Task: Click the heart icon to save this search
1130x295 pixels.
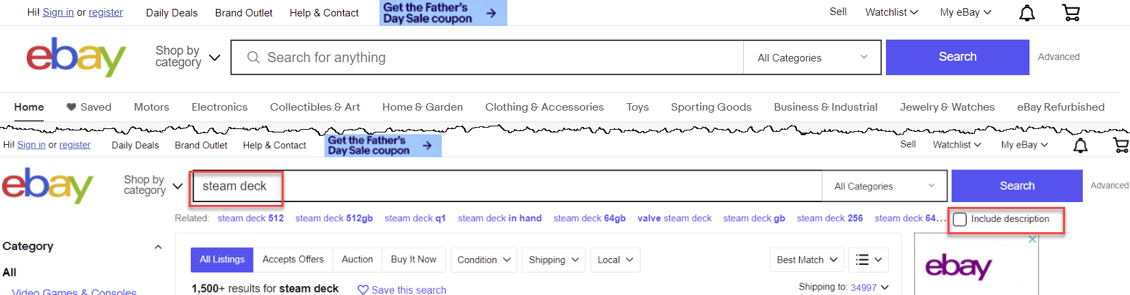Action: (363, 290)
